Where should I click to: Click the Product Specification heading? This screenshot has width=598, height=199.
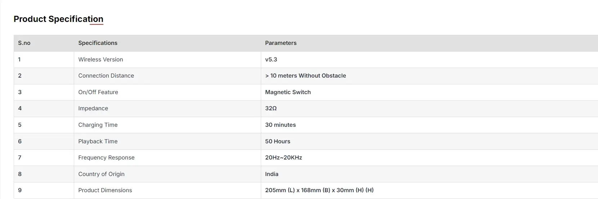pos(58,19)
